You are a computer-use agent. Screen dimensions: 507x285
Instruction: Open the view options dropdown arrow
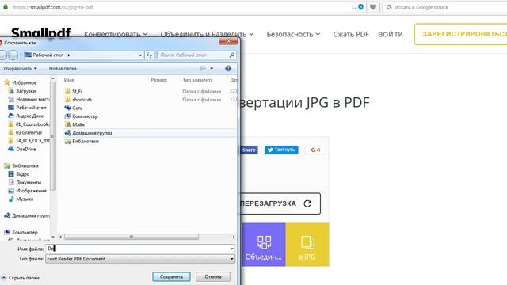click(x=212, y=69)
